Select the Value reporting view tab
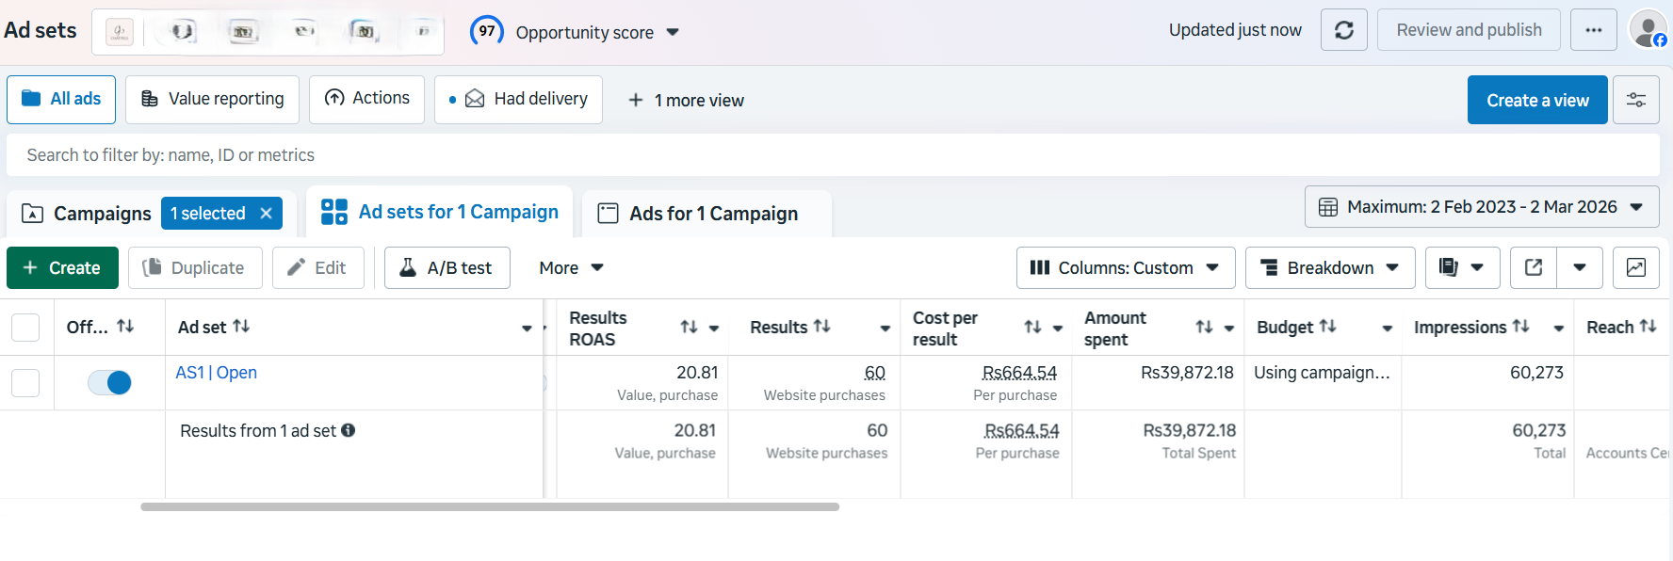This screenshot has width=1673, height=561. point(212,100)
